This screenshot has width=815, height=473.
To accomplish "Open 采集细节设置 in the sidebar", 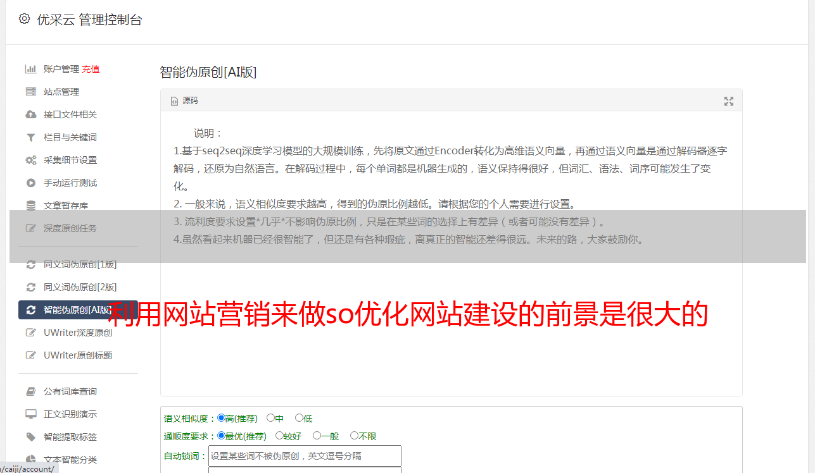I will pyautogui.click(x=70, y=160).
